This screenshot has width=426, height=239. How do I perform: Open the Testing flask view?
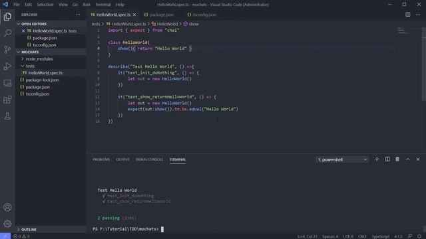[7, 116]
